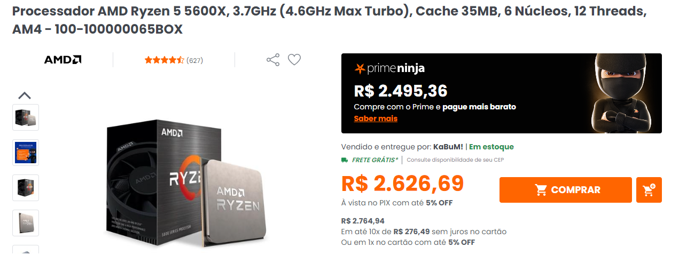Screen dimensions: 679x255
Task: Select the third thumbnail of Ryzen box
Action: click(x=26, y=188)
